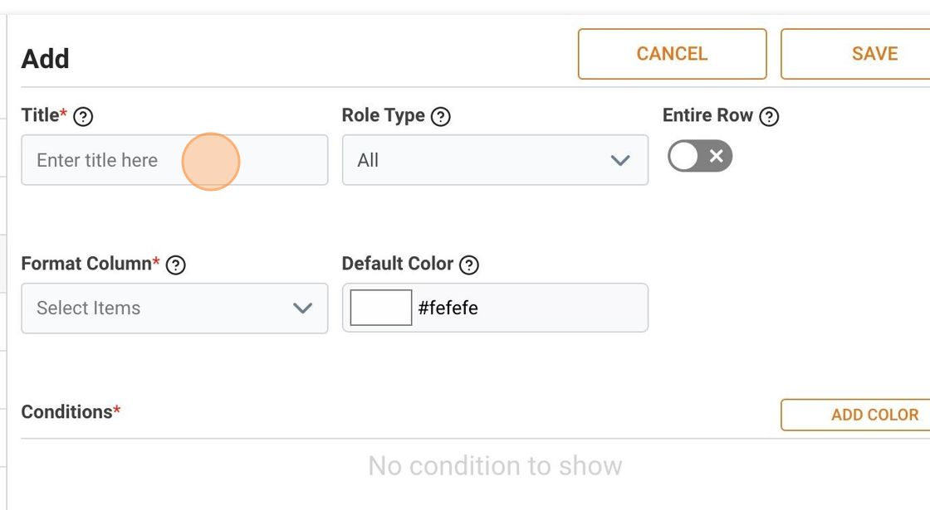Click the help icon next to Title

[x=83, y=117]
